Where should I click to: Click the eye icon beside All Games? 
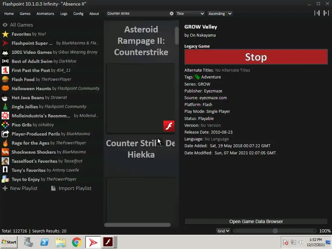point(5,25)
